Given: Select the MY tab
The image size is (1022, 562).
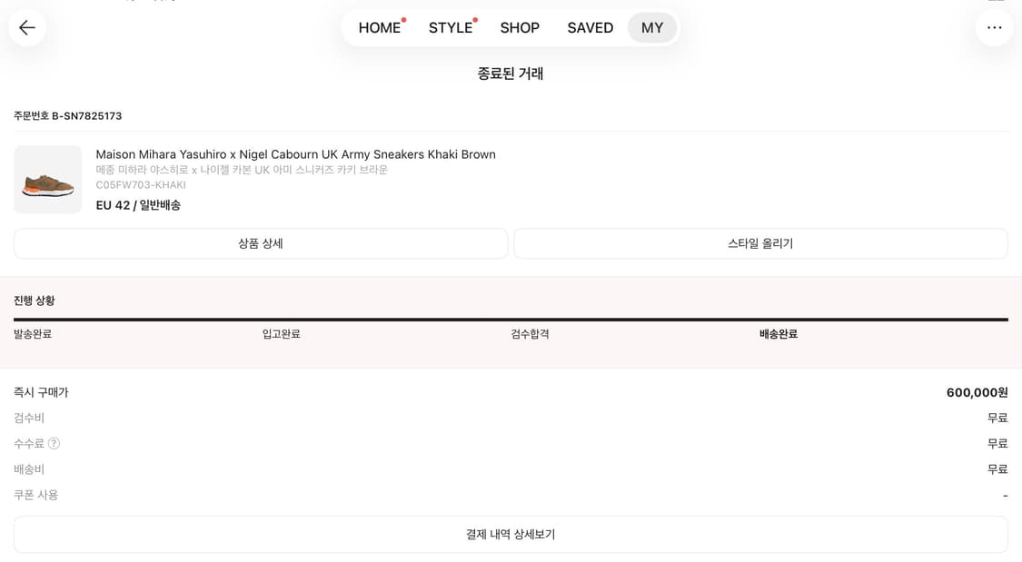Looking at the screenshot, I should 652,28.
